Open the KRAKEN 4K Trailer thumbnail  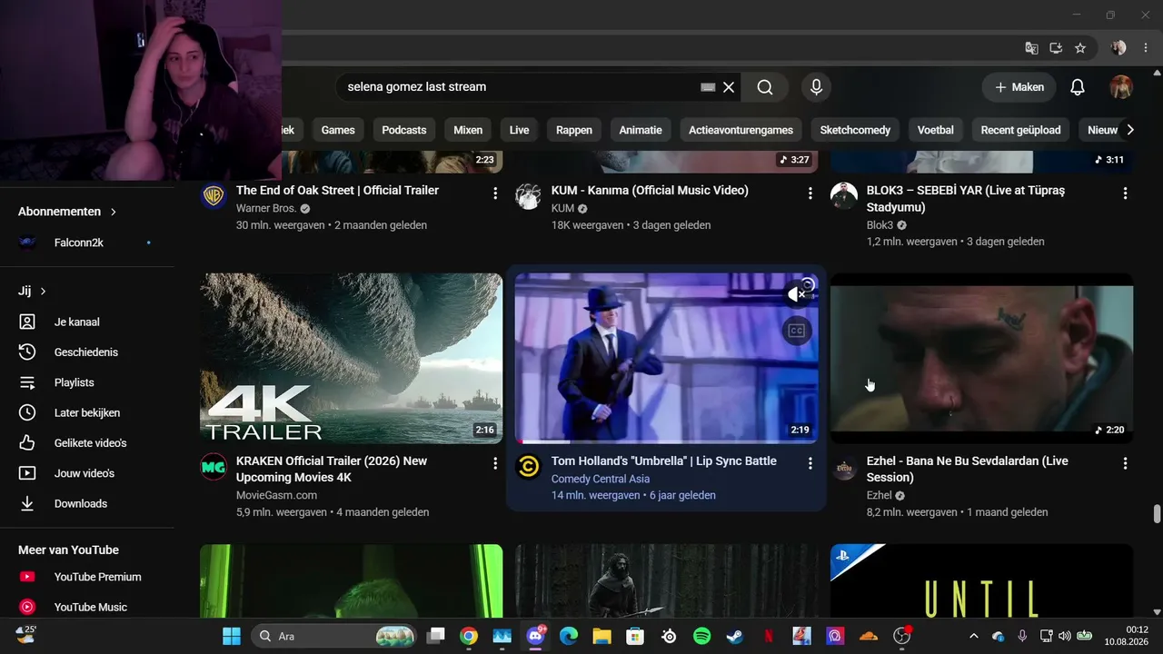tap(351, 359)
